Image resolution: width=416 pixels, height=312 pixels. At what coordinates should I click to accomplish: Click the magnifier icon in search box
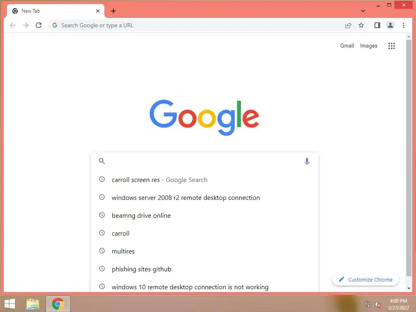coord(102,161)
